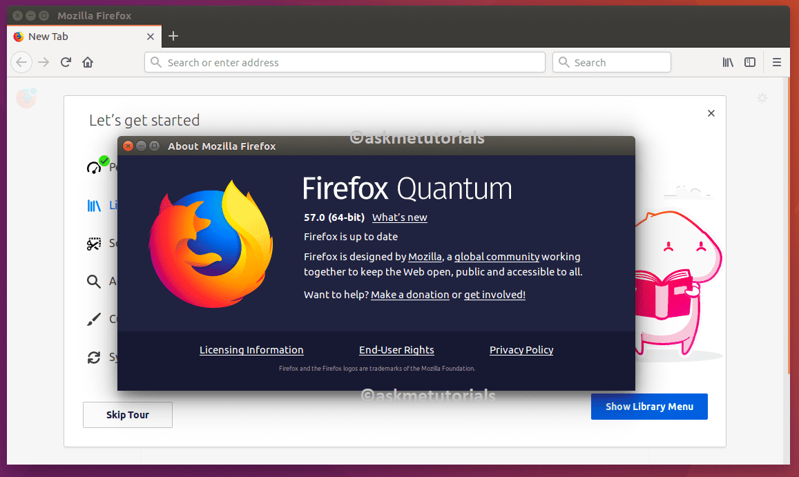Image resolution: width=799 pixels, height=477 pixels.
Task: Close the About Mozilla Firefox dialog
Action: pyautogui.click(x=128, y=146)
